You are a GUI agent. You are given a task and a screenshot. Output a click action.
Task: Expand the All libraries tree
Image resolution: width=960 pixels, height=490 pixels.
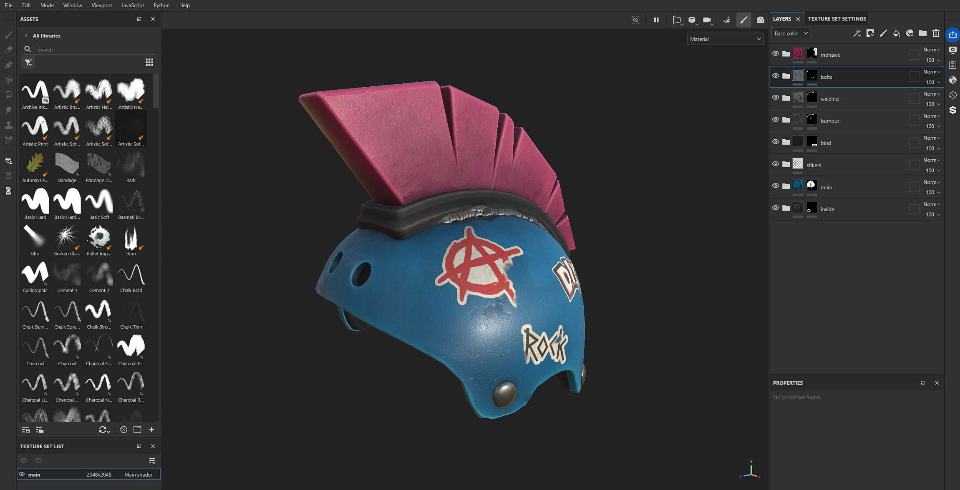(26, 36)
